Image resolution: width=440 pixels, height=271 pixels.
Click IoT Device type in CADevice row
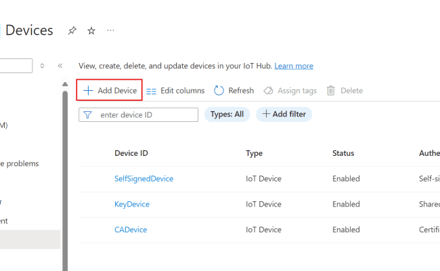263,230
